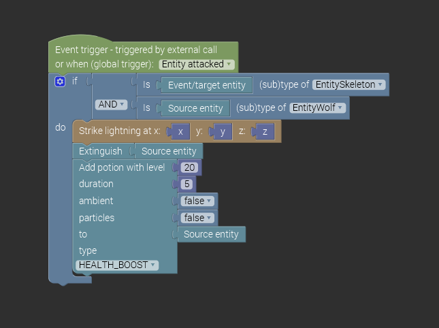Screen dimensions: 439x328
Task: Open the ambient false dropdown
Action: coord(197,201)
